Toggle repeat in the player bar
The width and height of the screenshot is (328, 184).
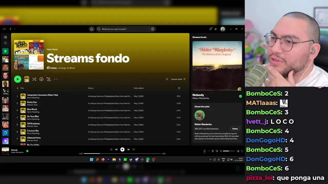coord(134,149)
